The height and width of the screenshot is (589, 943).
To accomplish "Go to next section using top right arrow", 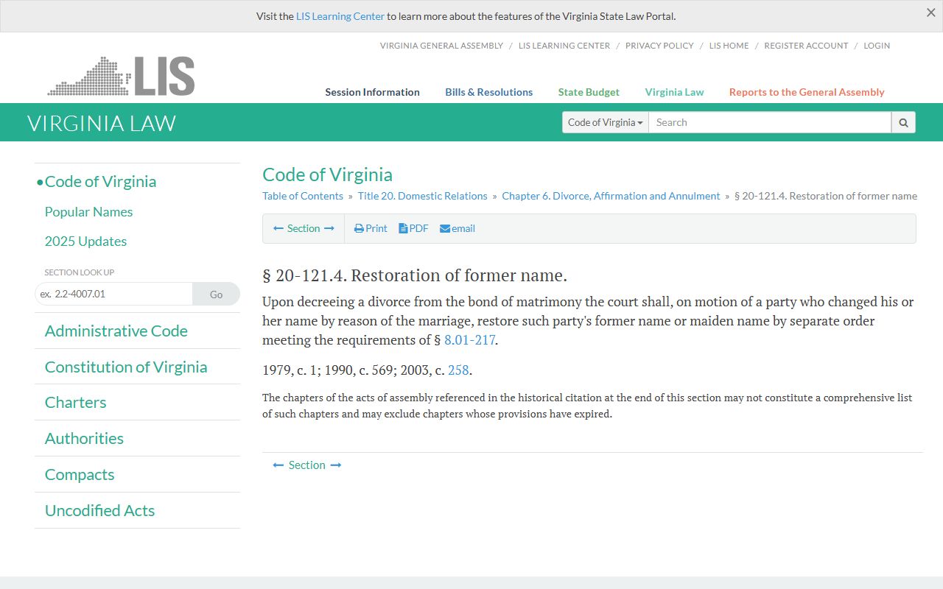I will (329, 229).
